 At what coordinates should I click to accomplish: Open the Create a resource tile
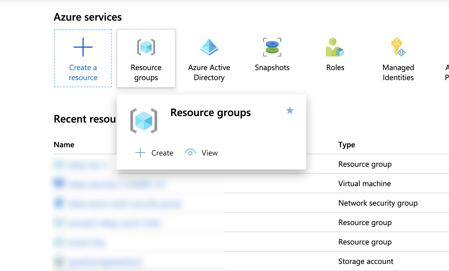click(83, 58)
